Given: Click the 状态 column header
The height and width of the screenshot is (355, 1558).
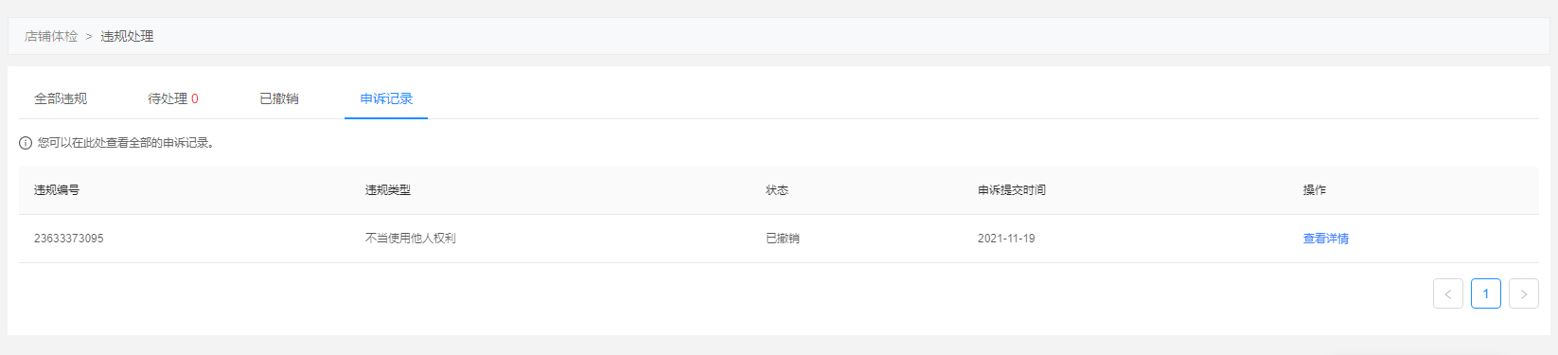Looking at the screenshot, I should pos(777,190).
